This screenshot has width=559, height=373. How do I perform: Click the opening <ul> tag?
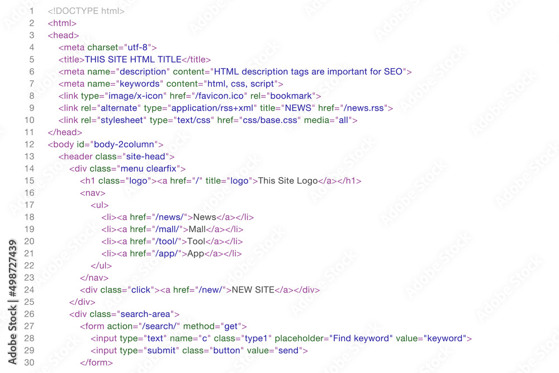pos(100,205)
